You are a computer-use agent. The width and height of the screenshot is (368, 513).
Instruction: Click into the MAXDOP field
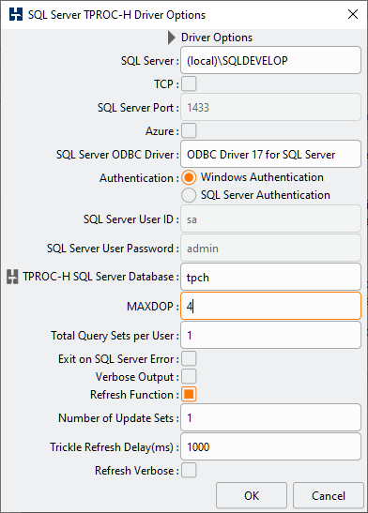(270, 306)
